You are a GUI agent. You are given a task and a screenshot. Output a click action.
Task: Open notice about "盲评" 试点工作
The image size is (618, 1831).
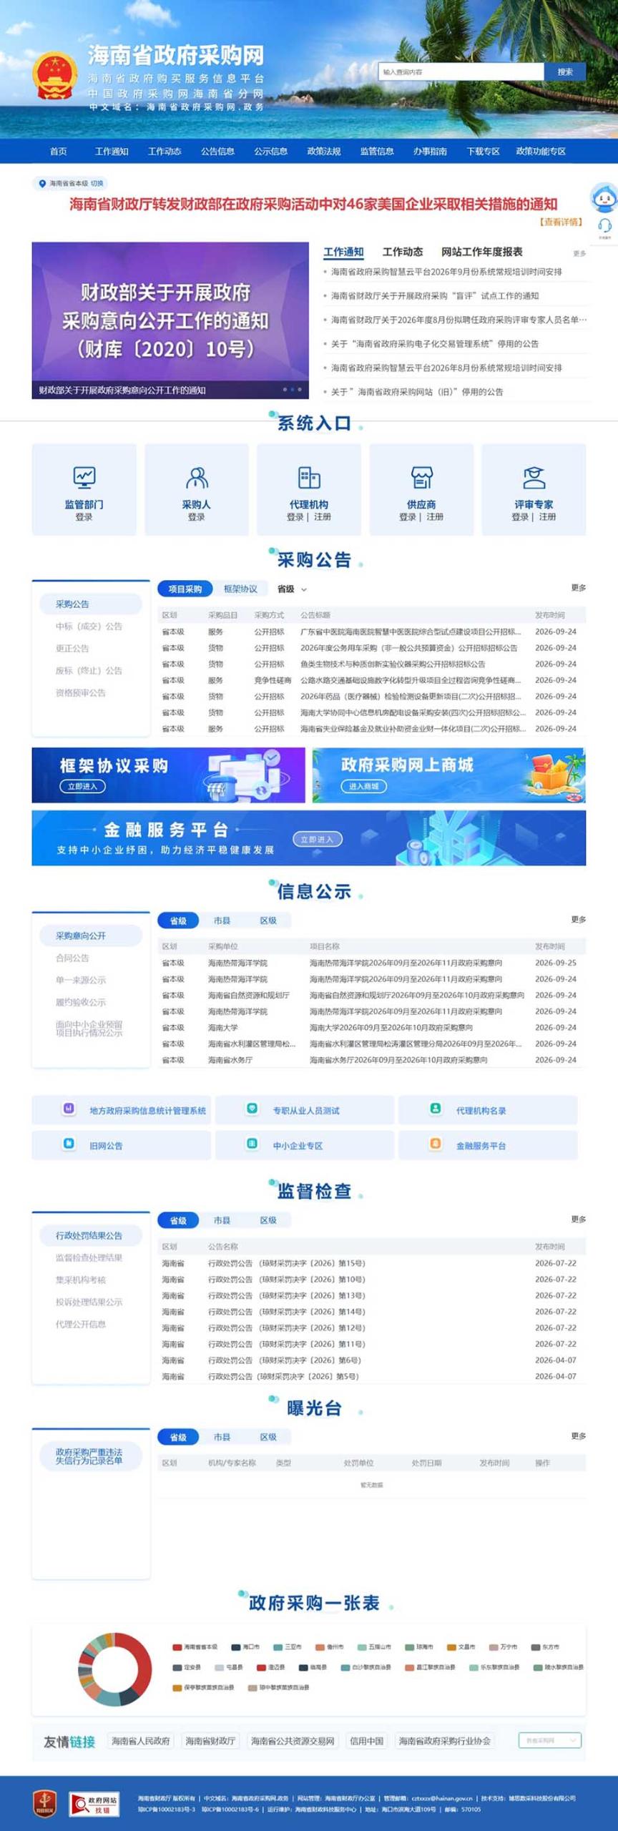pos(435,296)
